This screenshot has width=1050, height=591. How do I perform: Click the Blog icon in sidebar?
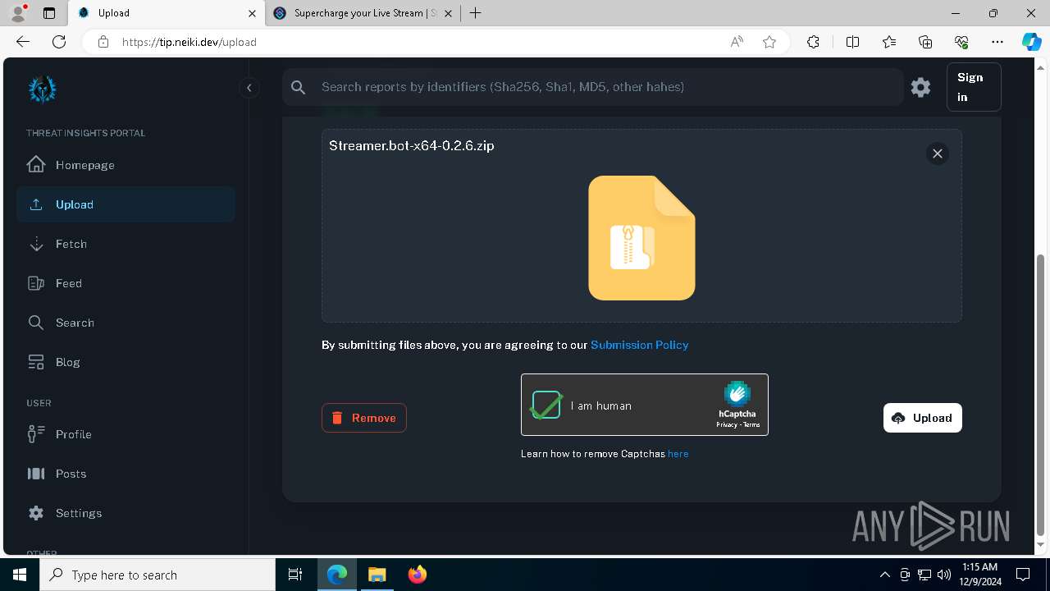click(36, 362)
